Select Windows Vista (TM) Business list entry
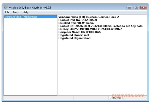151x104 pixels. pyautogui.click(x=30, y=17)
